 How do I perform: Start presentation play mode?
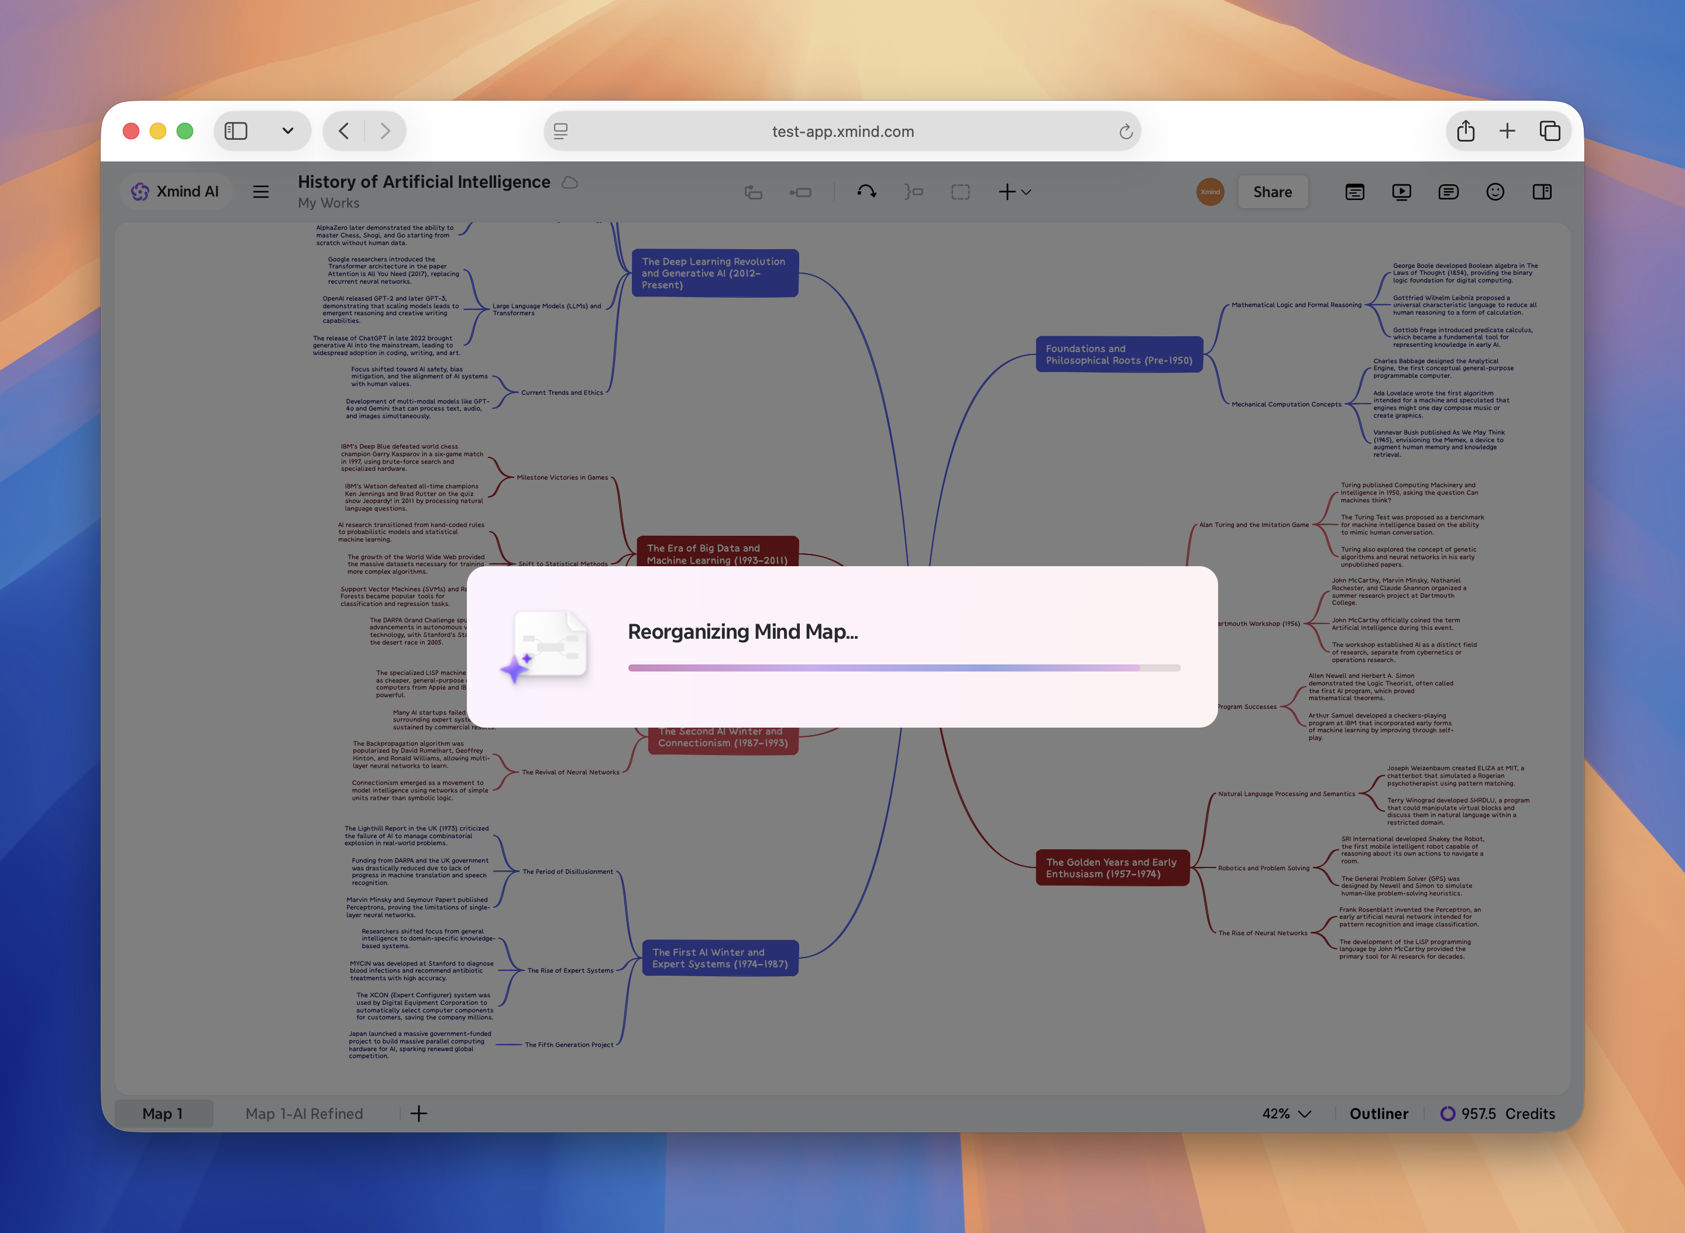pos(1401,192)
